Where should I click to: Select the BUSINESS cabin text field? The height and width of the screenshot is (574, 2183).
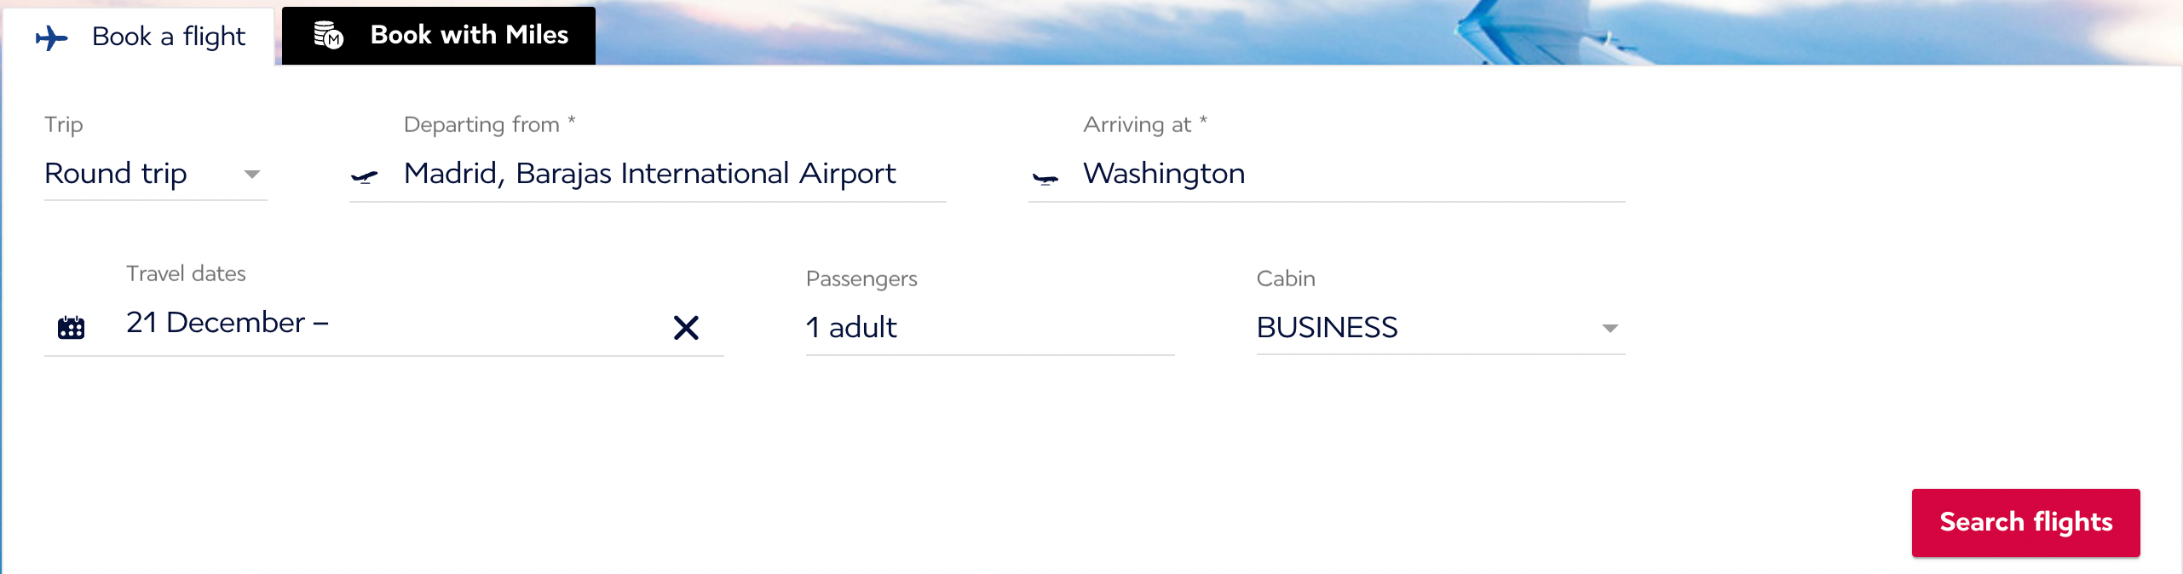click(x=1328, y=329)
